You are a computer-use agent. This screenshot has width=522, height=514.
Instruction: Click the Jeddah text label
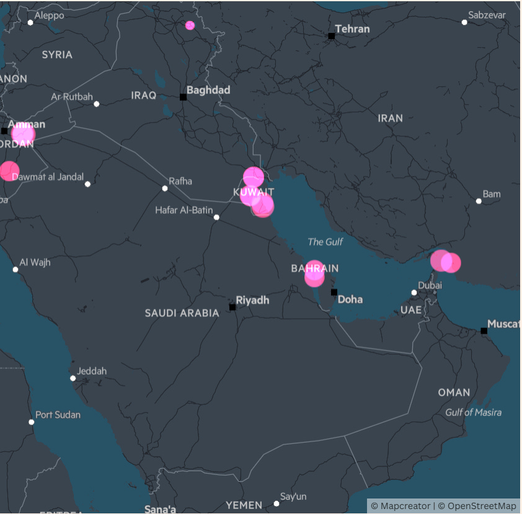92,371
